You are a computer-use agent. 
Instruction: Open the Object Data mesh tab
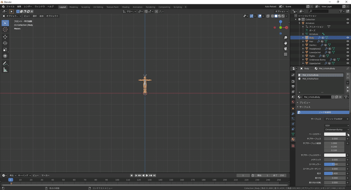click(x=293, y=134)
